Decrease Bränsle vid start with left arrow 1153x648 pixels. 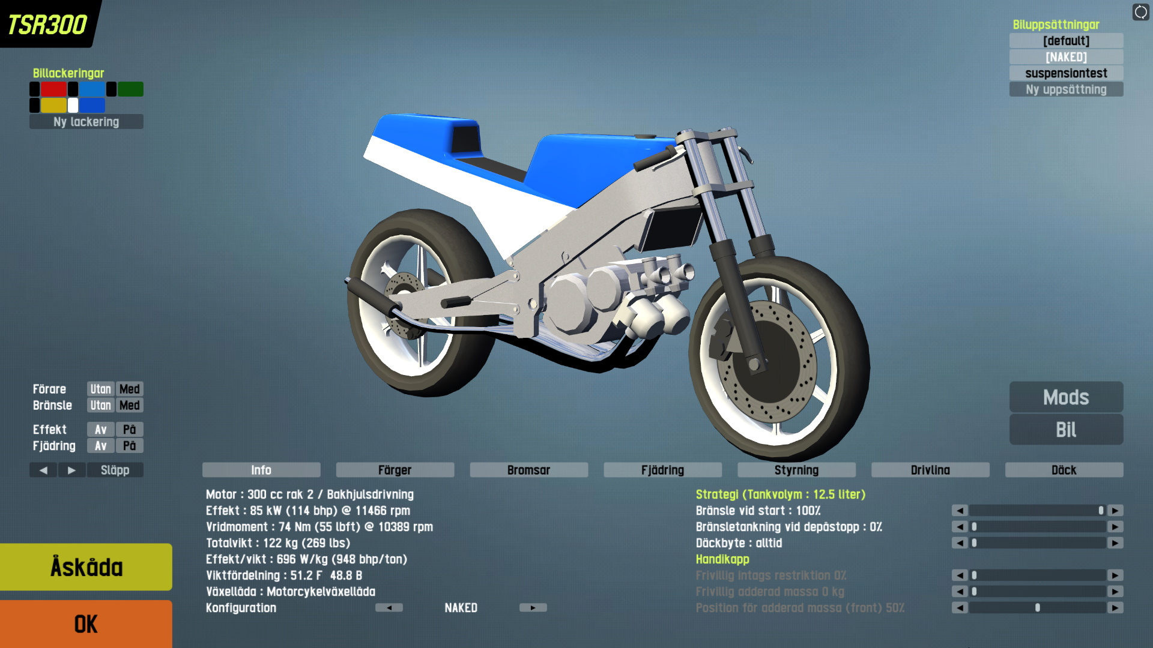tap(960, 511)
